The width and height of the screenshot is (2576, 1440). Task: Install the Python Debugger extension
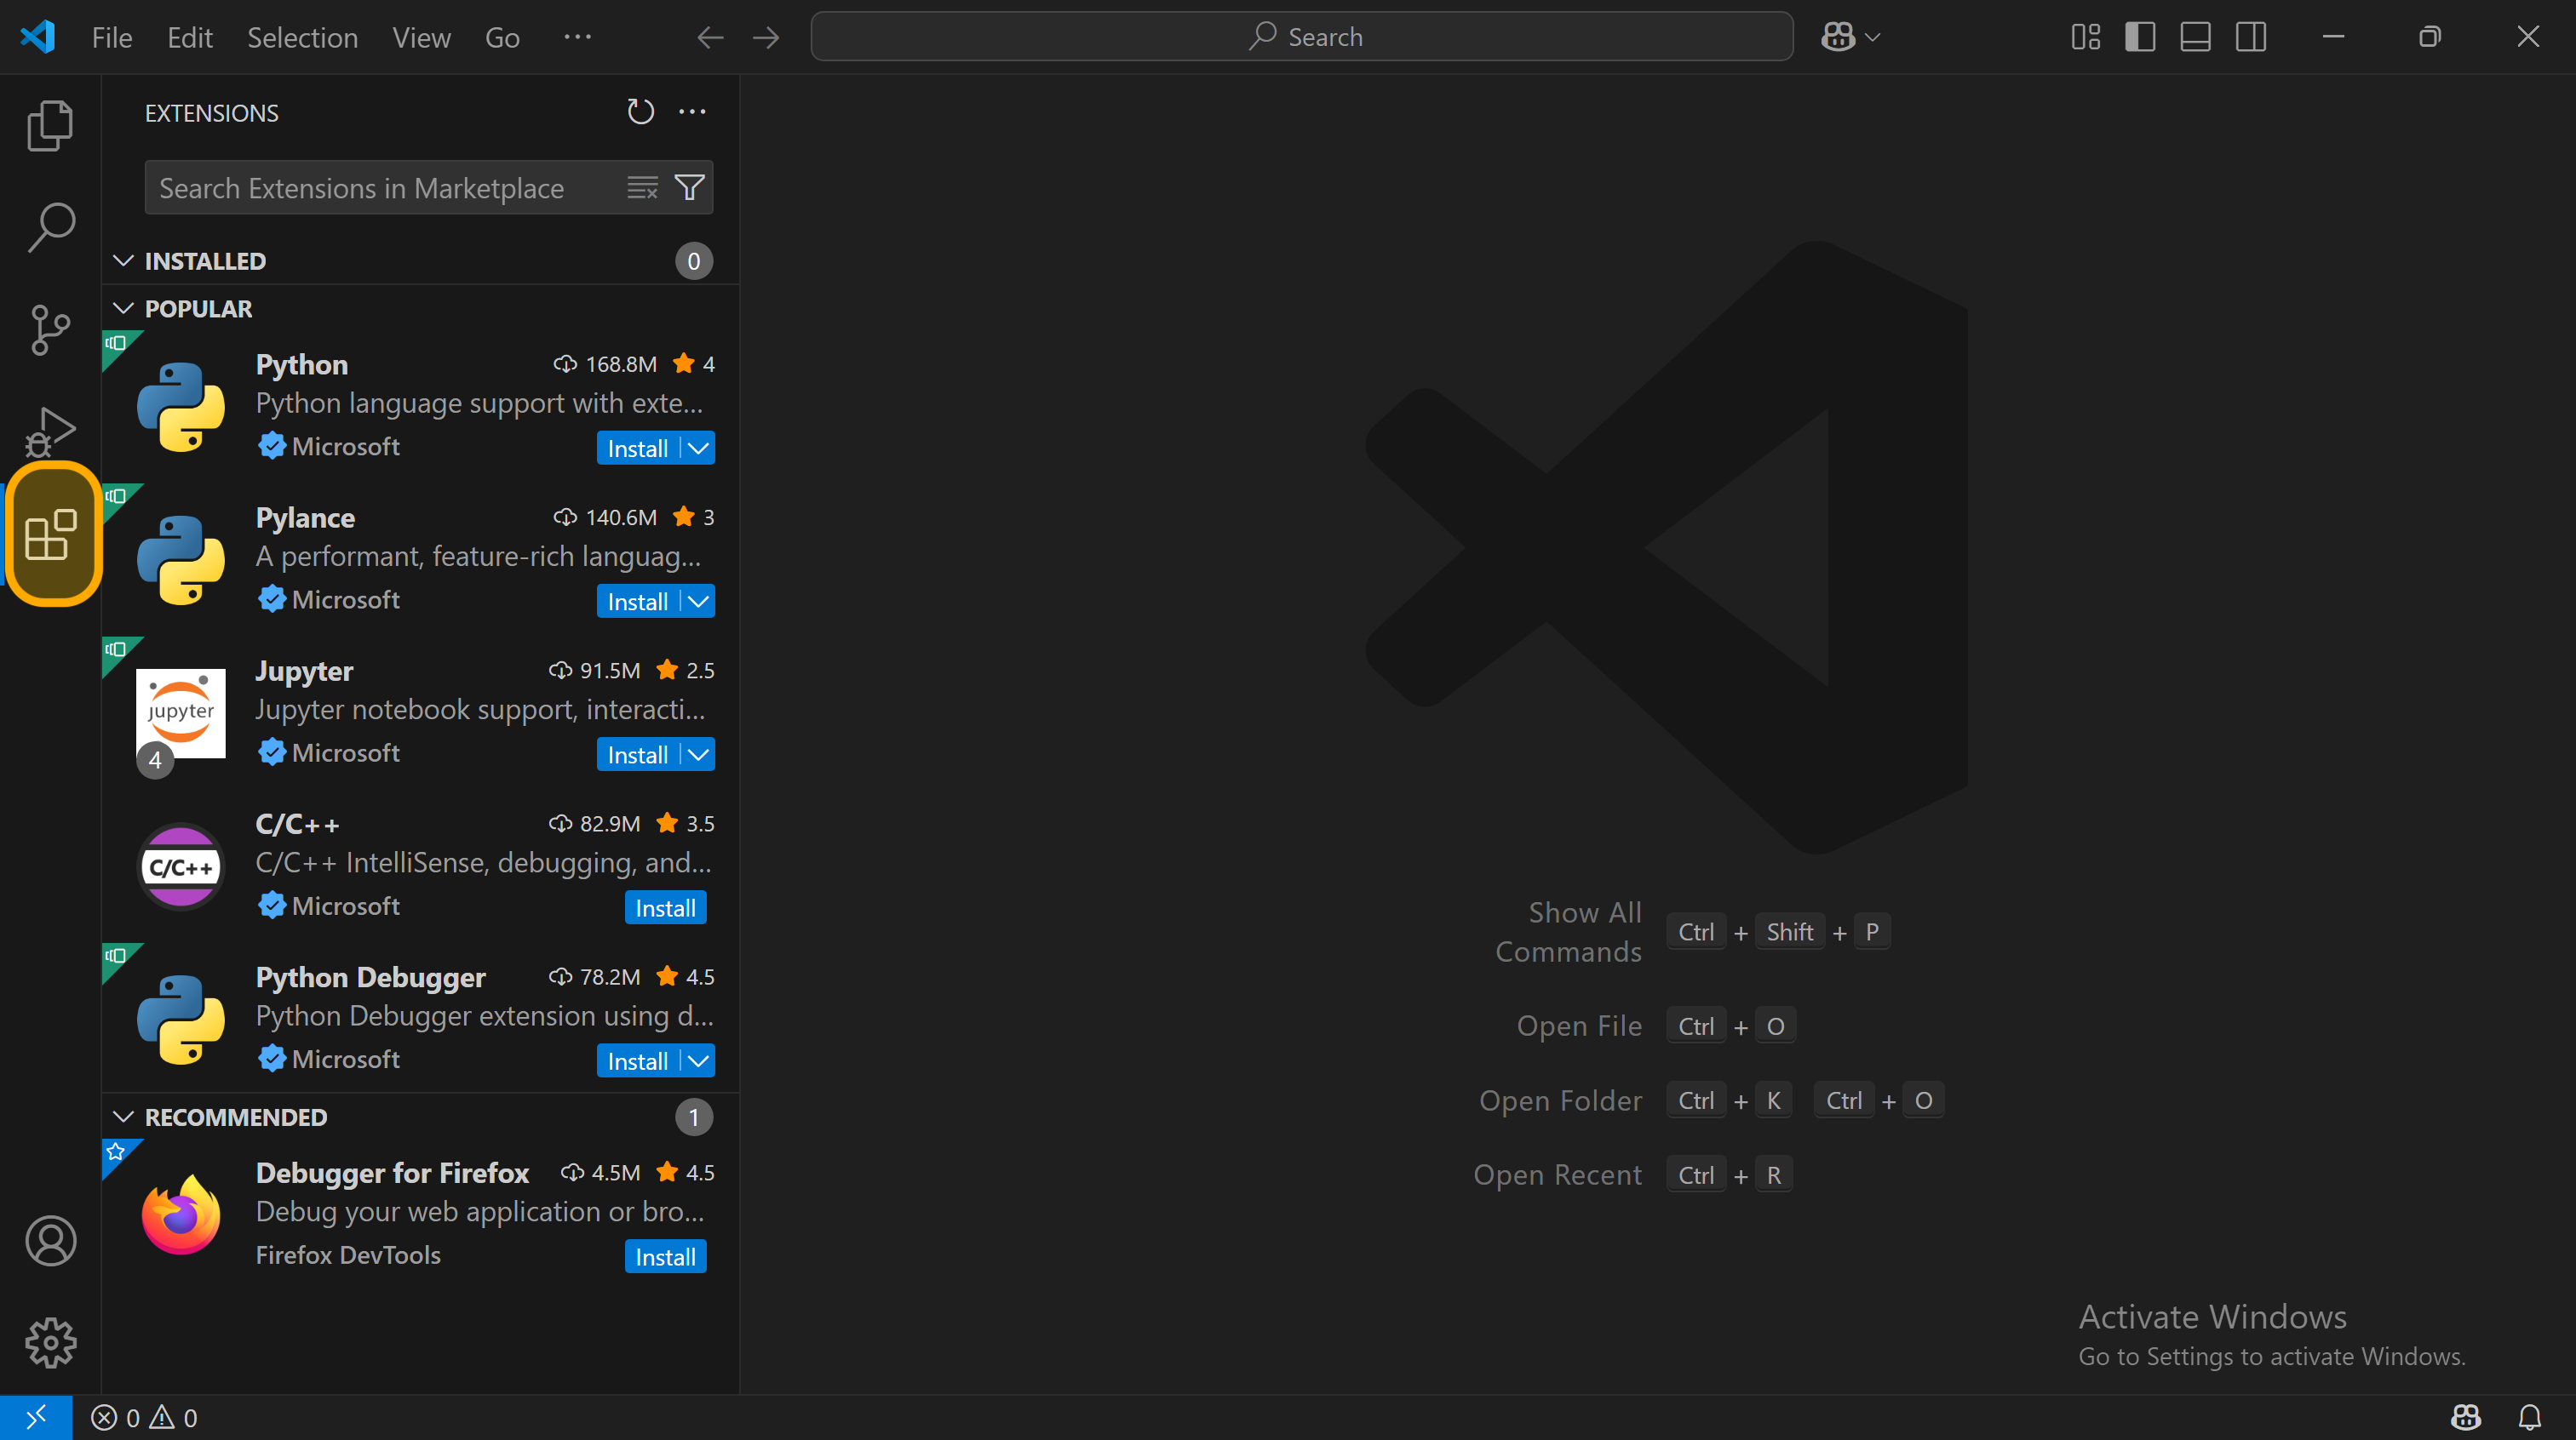638,1061
